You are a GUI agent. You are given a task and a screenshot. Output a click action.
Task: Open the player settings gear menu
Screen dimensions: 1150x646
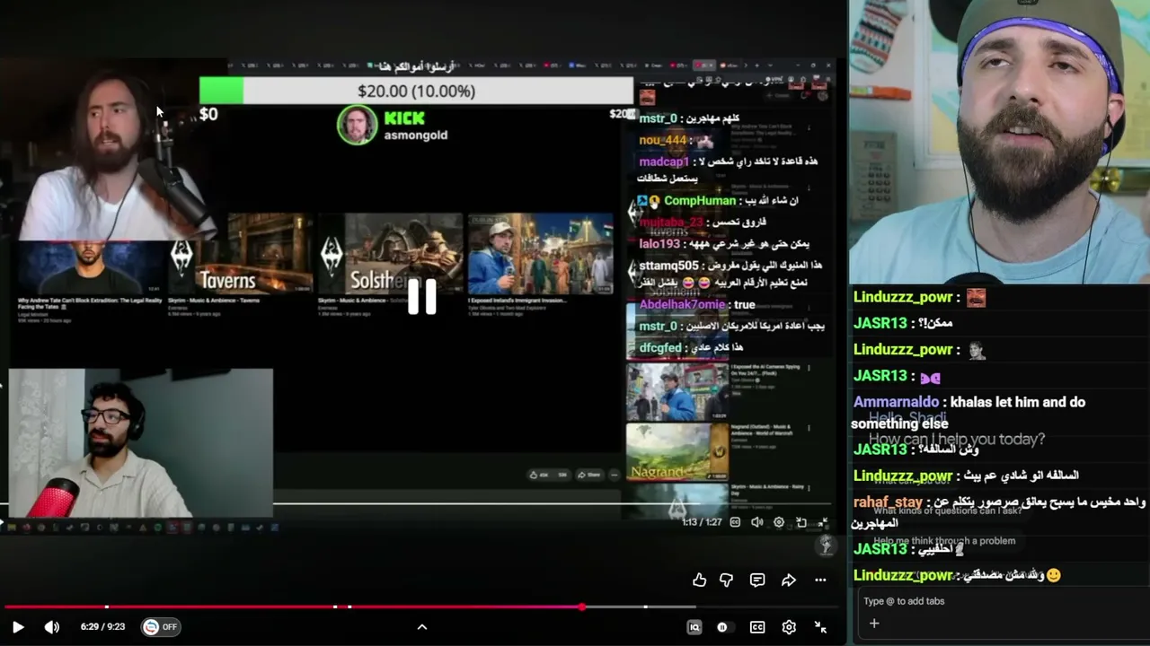point(789,627)
